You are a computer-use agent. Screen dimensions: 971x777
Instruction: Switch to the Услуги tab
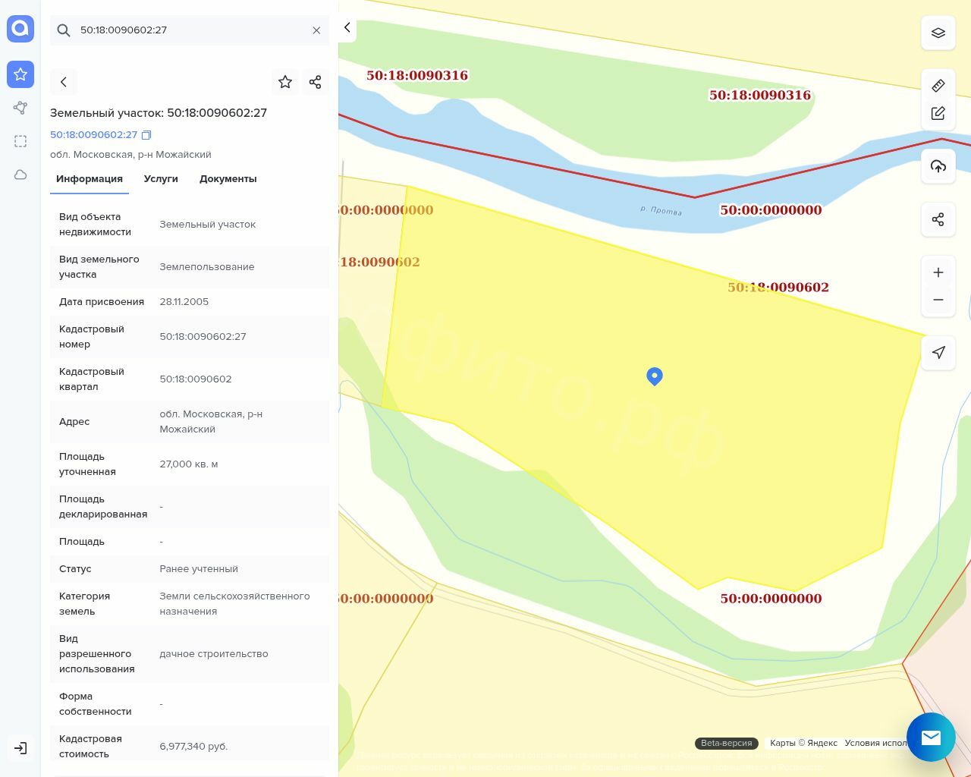coord(161,179)
